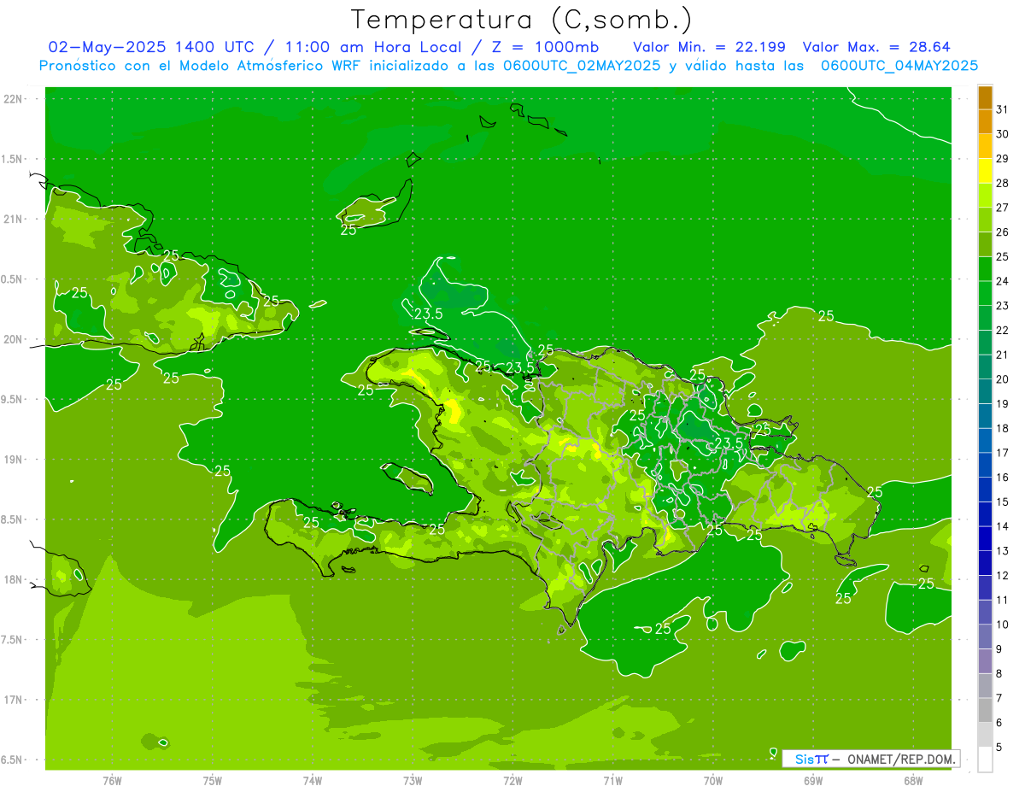Click the color scale label "20"
The height and width of the screenshot is (792, 1025).
coord(1003,379)
